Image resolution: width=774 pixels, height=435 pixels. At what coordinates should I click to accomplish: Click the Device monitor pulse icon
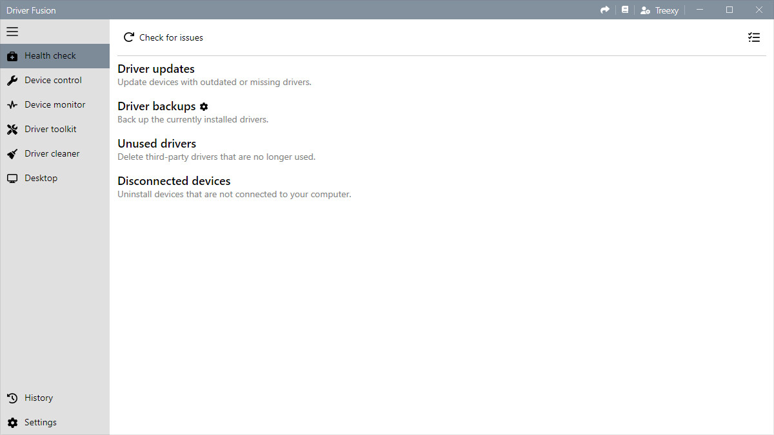click(x=12, y=105)
